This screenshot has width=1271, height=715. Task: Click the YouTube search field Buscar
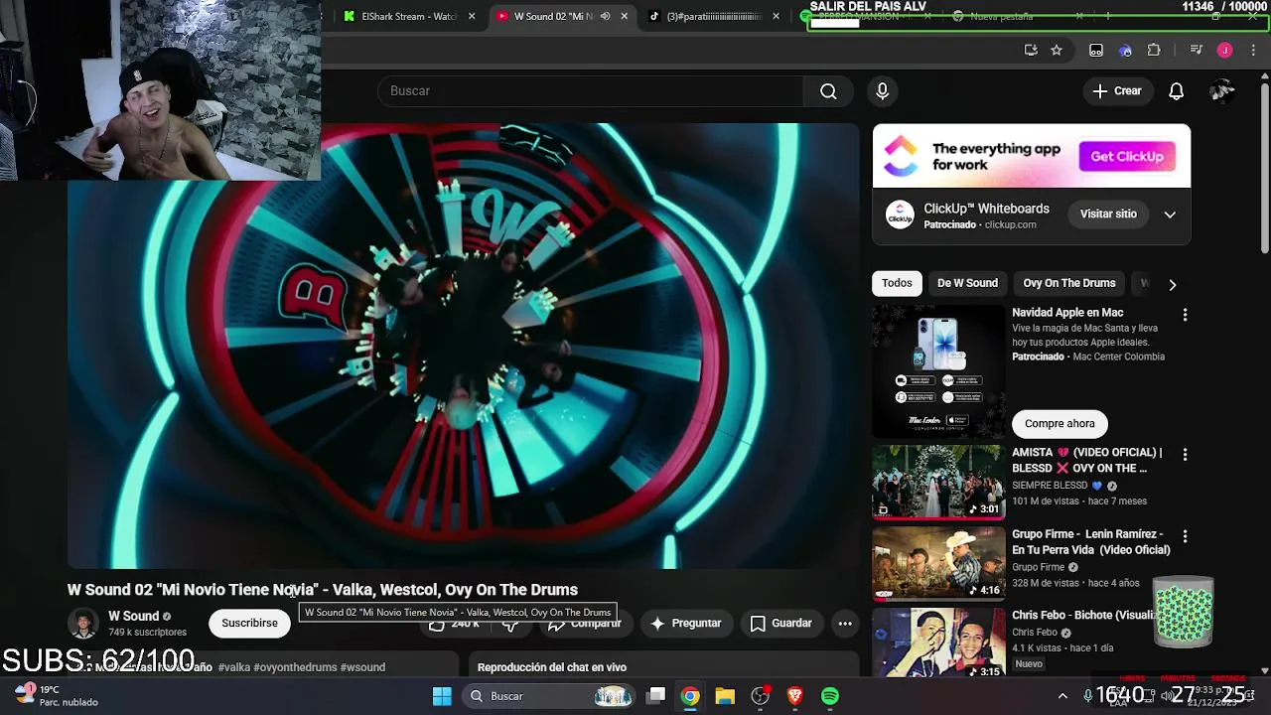(590, 91)
